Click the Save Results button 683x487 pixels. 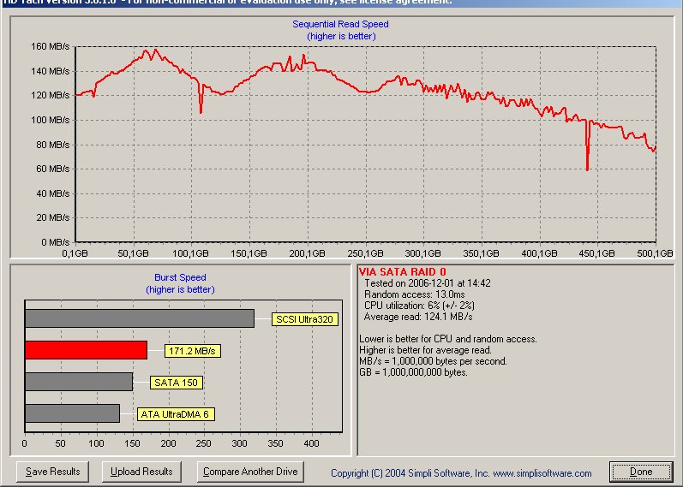[x=53, y=472]
